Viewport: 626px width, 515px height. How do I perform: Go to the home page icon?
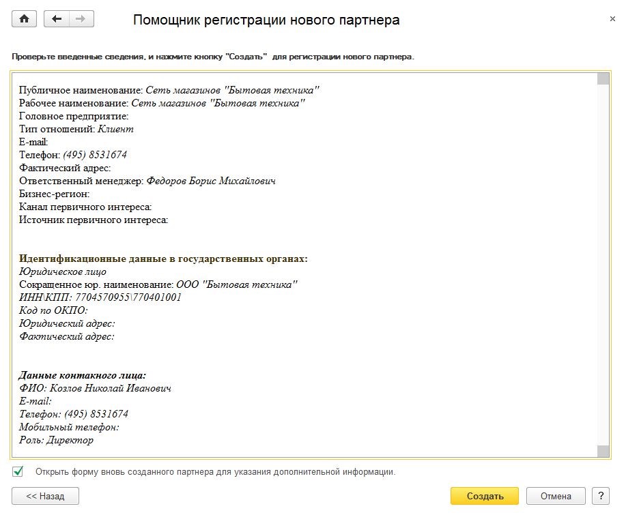pos(24,19)
